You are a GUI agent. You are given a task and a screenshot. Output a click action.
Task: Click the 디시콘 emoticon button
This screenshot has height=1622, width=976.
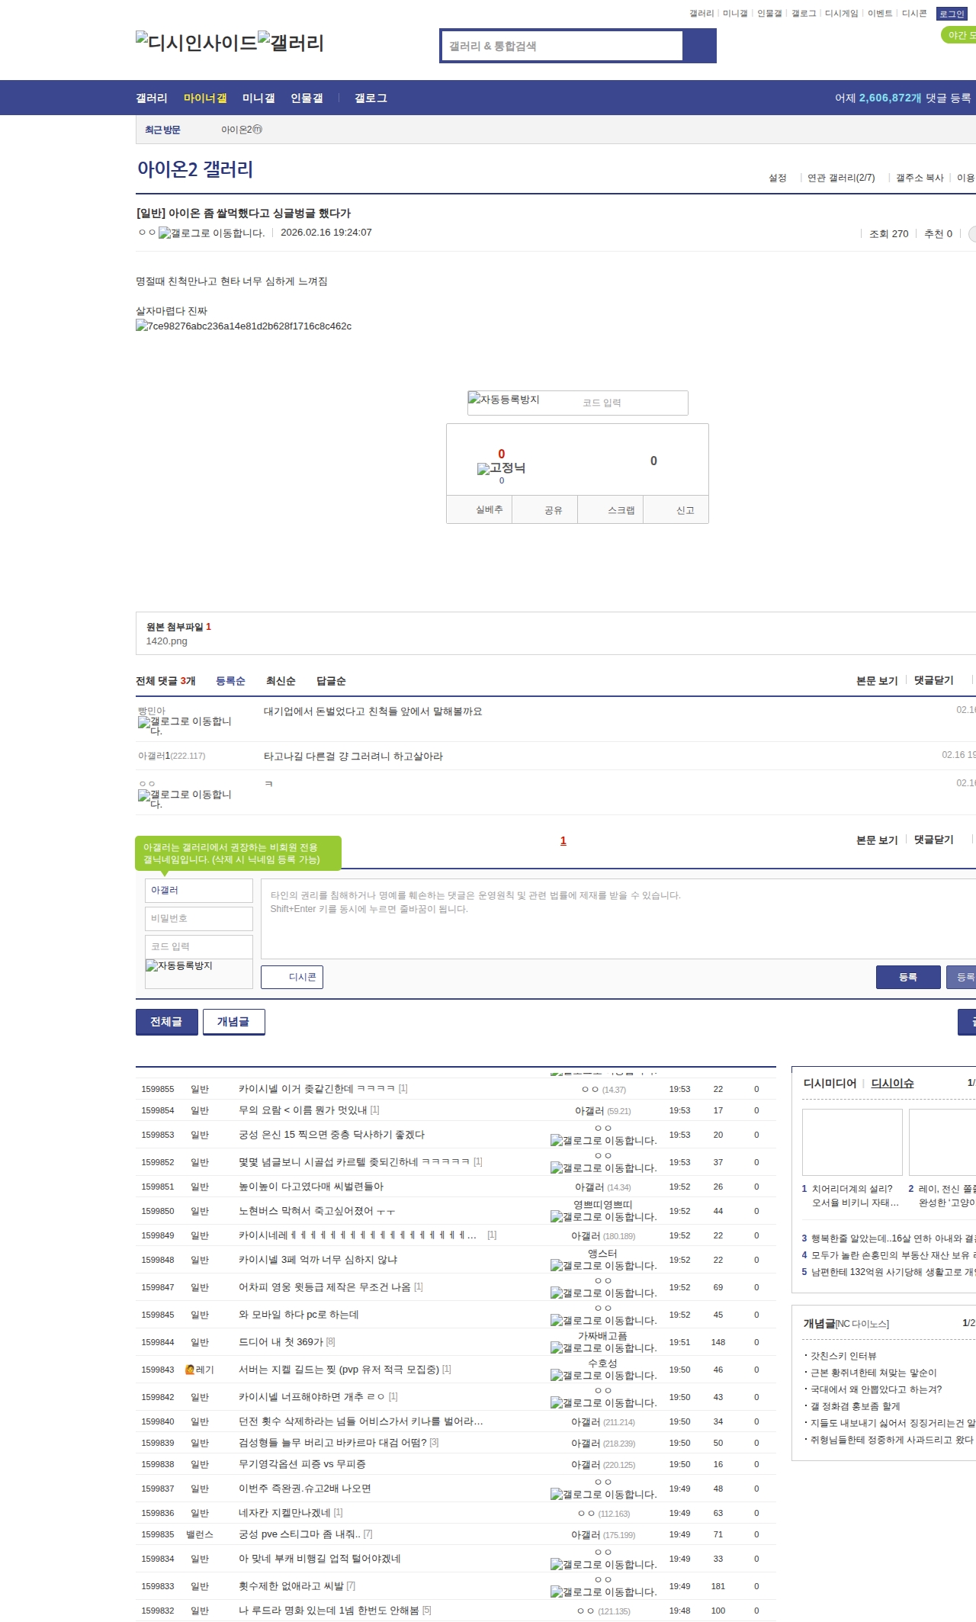pyautogui.click(x=292, y=977)
